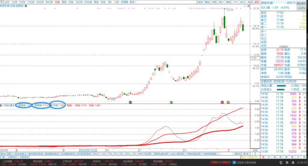The image size is (308, 166).
Task: Open the taskbar notification bell icon
Action: (x=293, y=162)
